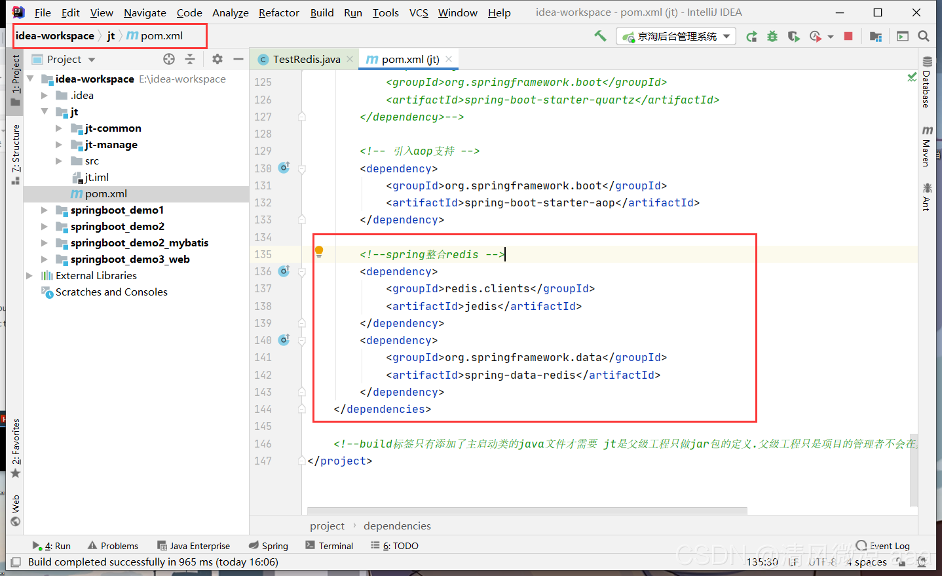Open the Maven tool window
Screen dimensions: 942x576
[926, 145]
